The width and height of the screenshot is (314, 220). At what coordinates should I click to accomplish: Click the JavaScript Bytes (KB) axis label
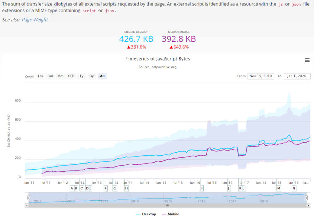pos(8,131)
